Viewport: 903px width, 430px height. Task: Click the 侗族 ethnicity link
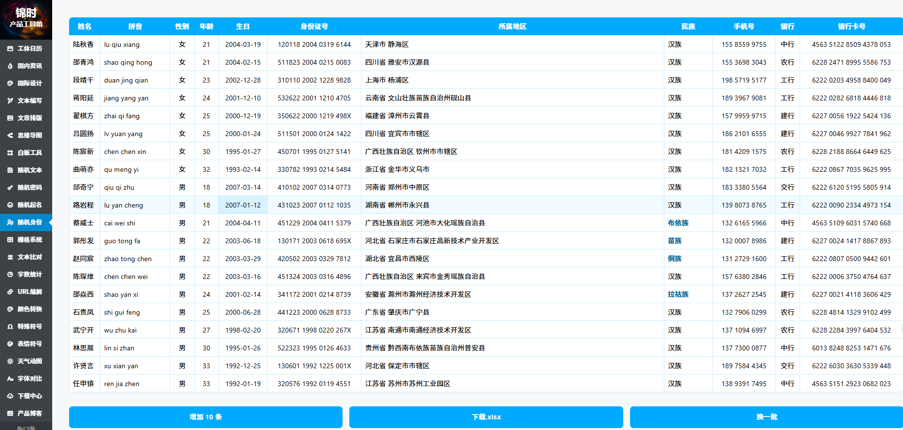675,259
